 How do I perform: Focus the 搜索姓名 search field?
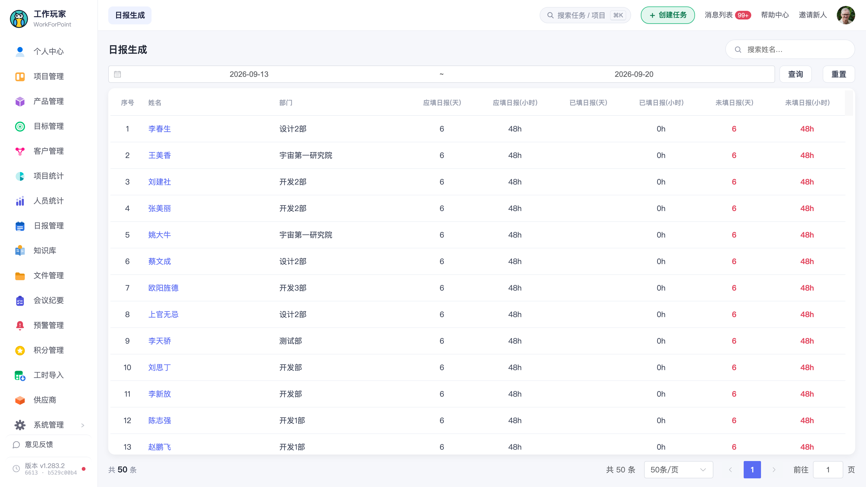click(x=790, y=50)
